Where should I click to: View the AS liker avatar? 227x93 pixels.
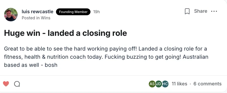point(152,84)
